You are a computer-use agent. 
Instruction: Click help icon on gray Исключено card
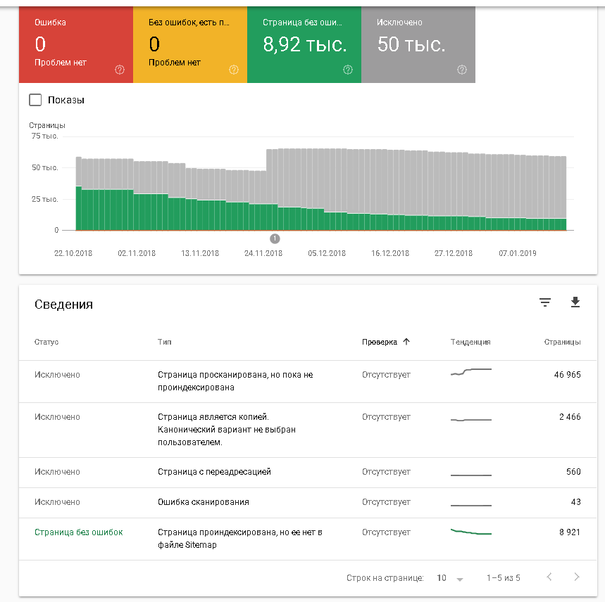(462, 70)
